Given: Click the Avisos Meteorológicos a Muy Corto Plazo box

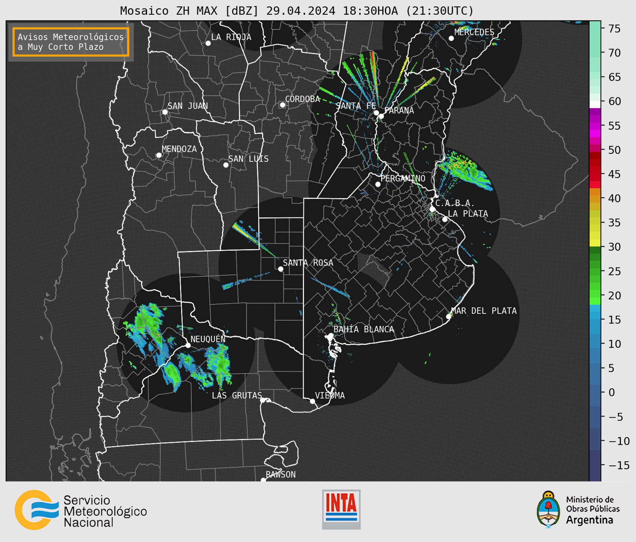Looking at the screenshot, I should 71,42.
